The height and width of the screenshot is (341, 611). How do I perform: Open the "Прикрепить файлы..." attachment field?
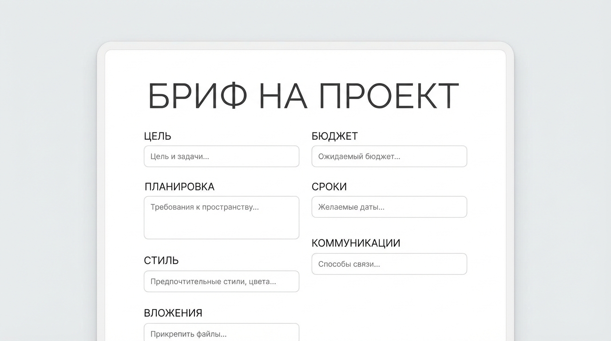[x=221, y=334]
